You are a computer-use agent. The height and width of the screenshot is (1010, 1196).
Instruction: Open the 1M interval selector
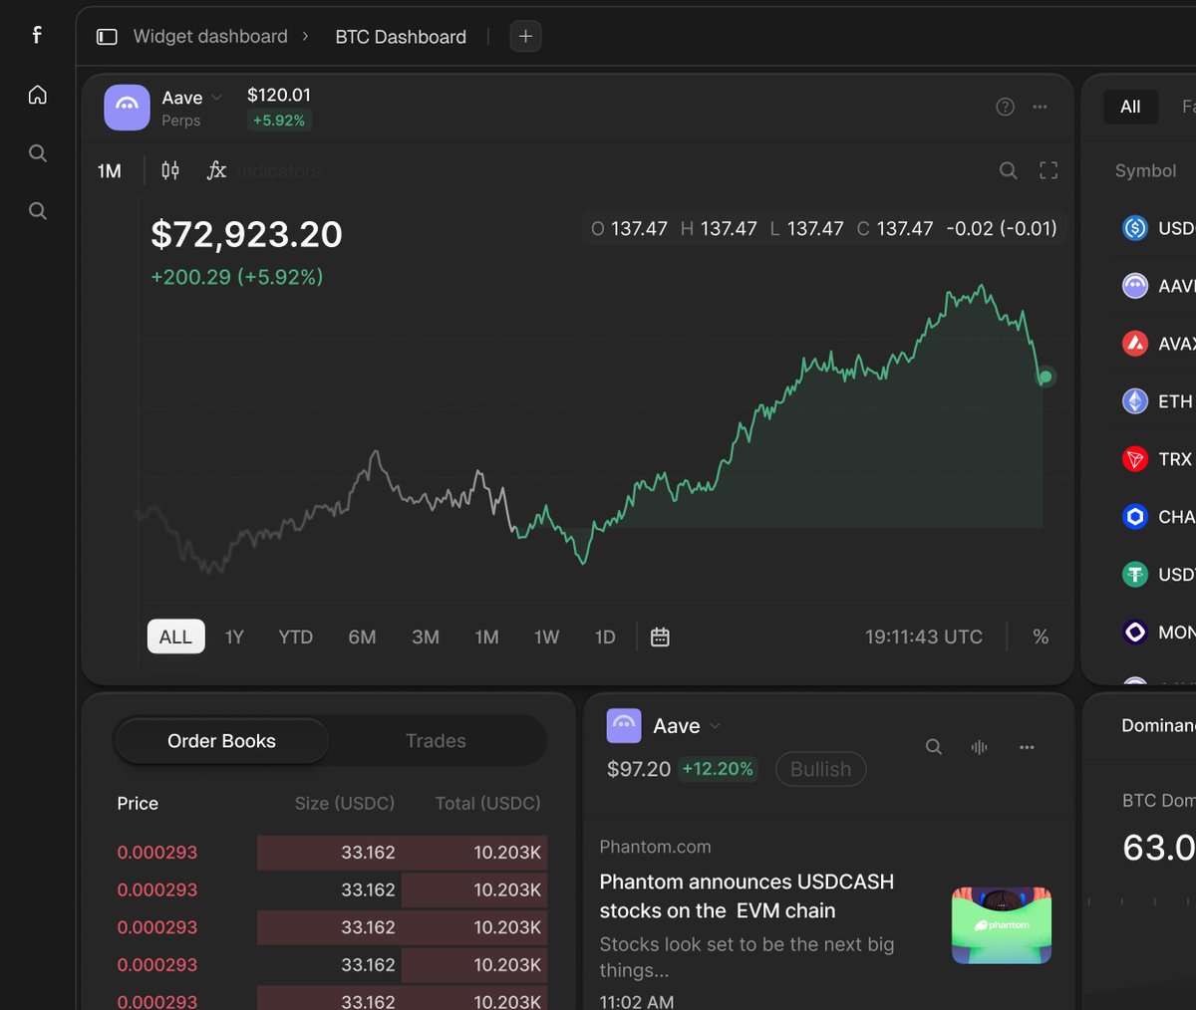110,171
